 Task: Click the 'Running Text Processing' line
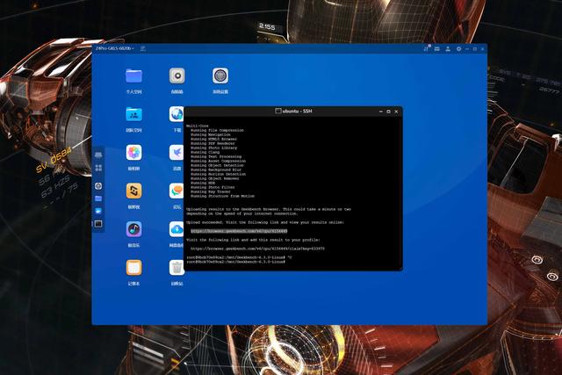point(216,156)
